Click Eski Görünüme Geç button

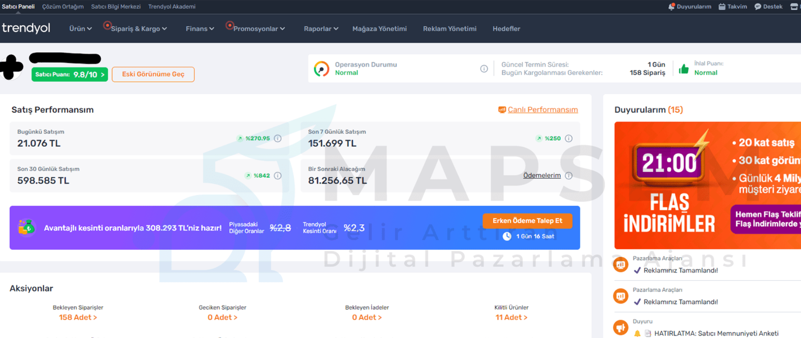153,74
